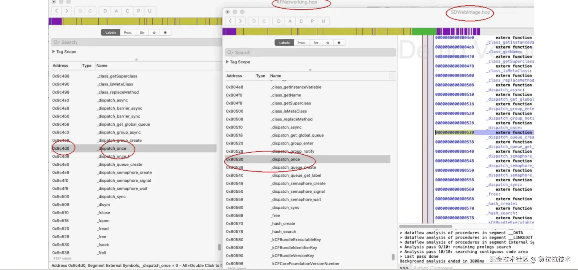Viewport: 578px width, 270px height.
Task: Select _class_isMetaClass at 0x9c490
Action: coord(134,84)
